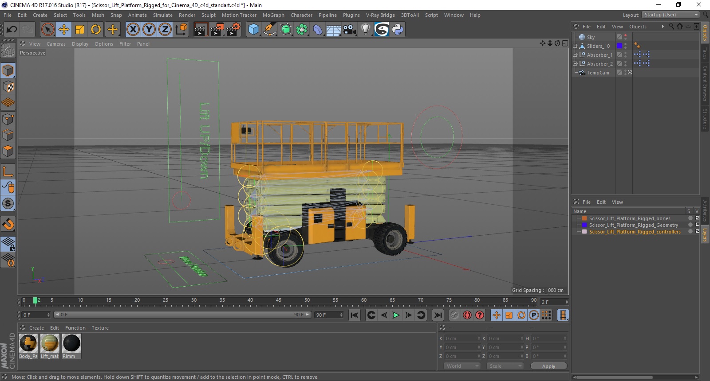Activate the Rotate tool
The image size is (710, 381).
pyautogui.click(x=96, y=30)
